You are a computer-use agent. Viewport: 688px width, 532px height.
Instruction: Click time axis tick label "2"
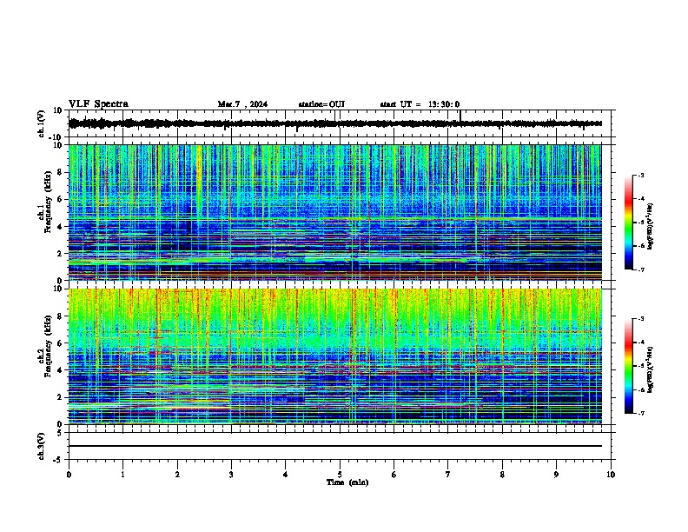pyautogui.click(x=177, y=475)
